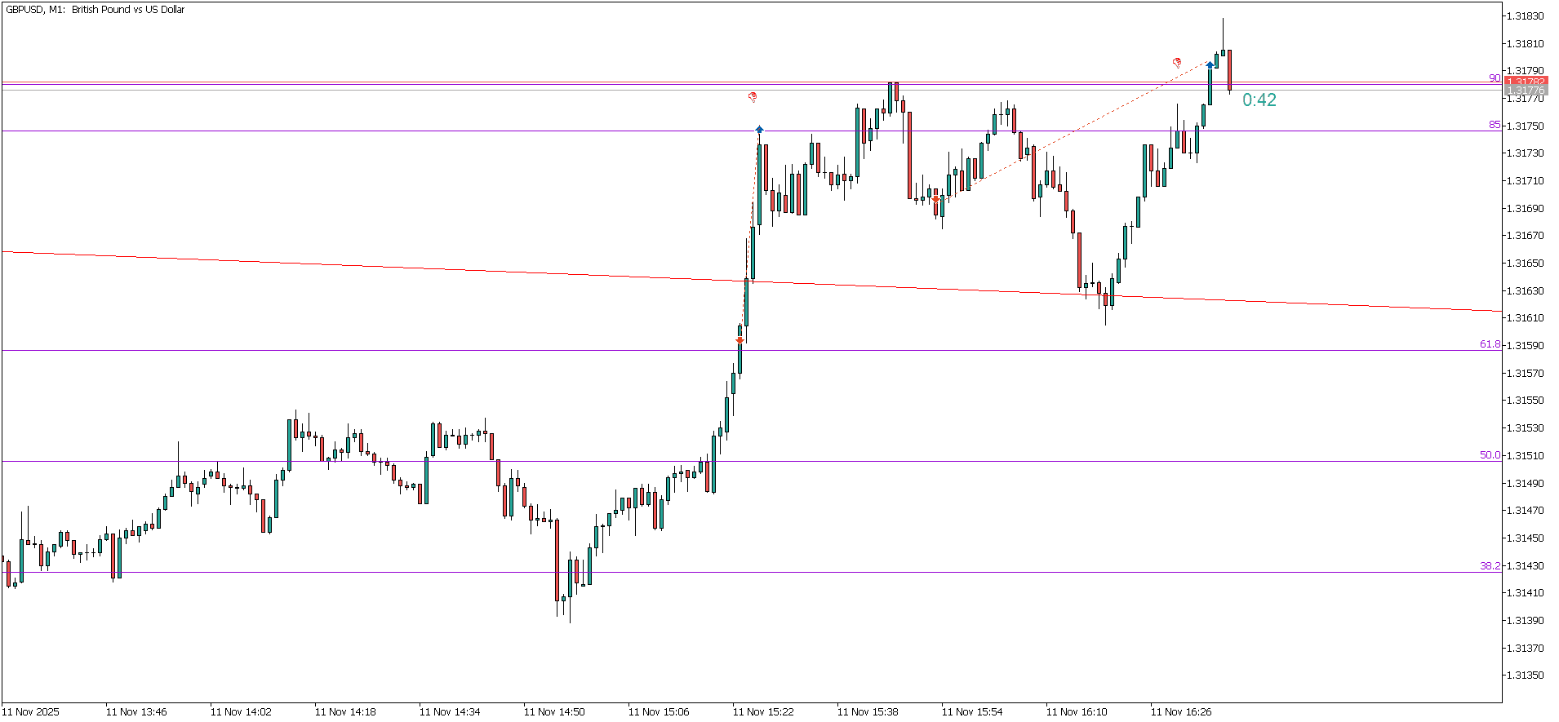
Task: Click the Fibonacci 85 level label
Action: pos(1495,125)
